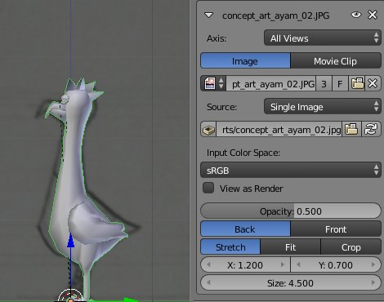Increase X offset with right arrow
Screen dimensions: 384x302
[x=283, y=264]
